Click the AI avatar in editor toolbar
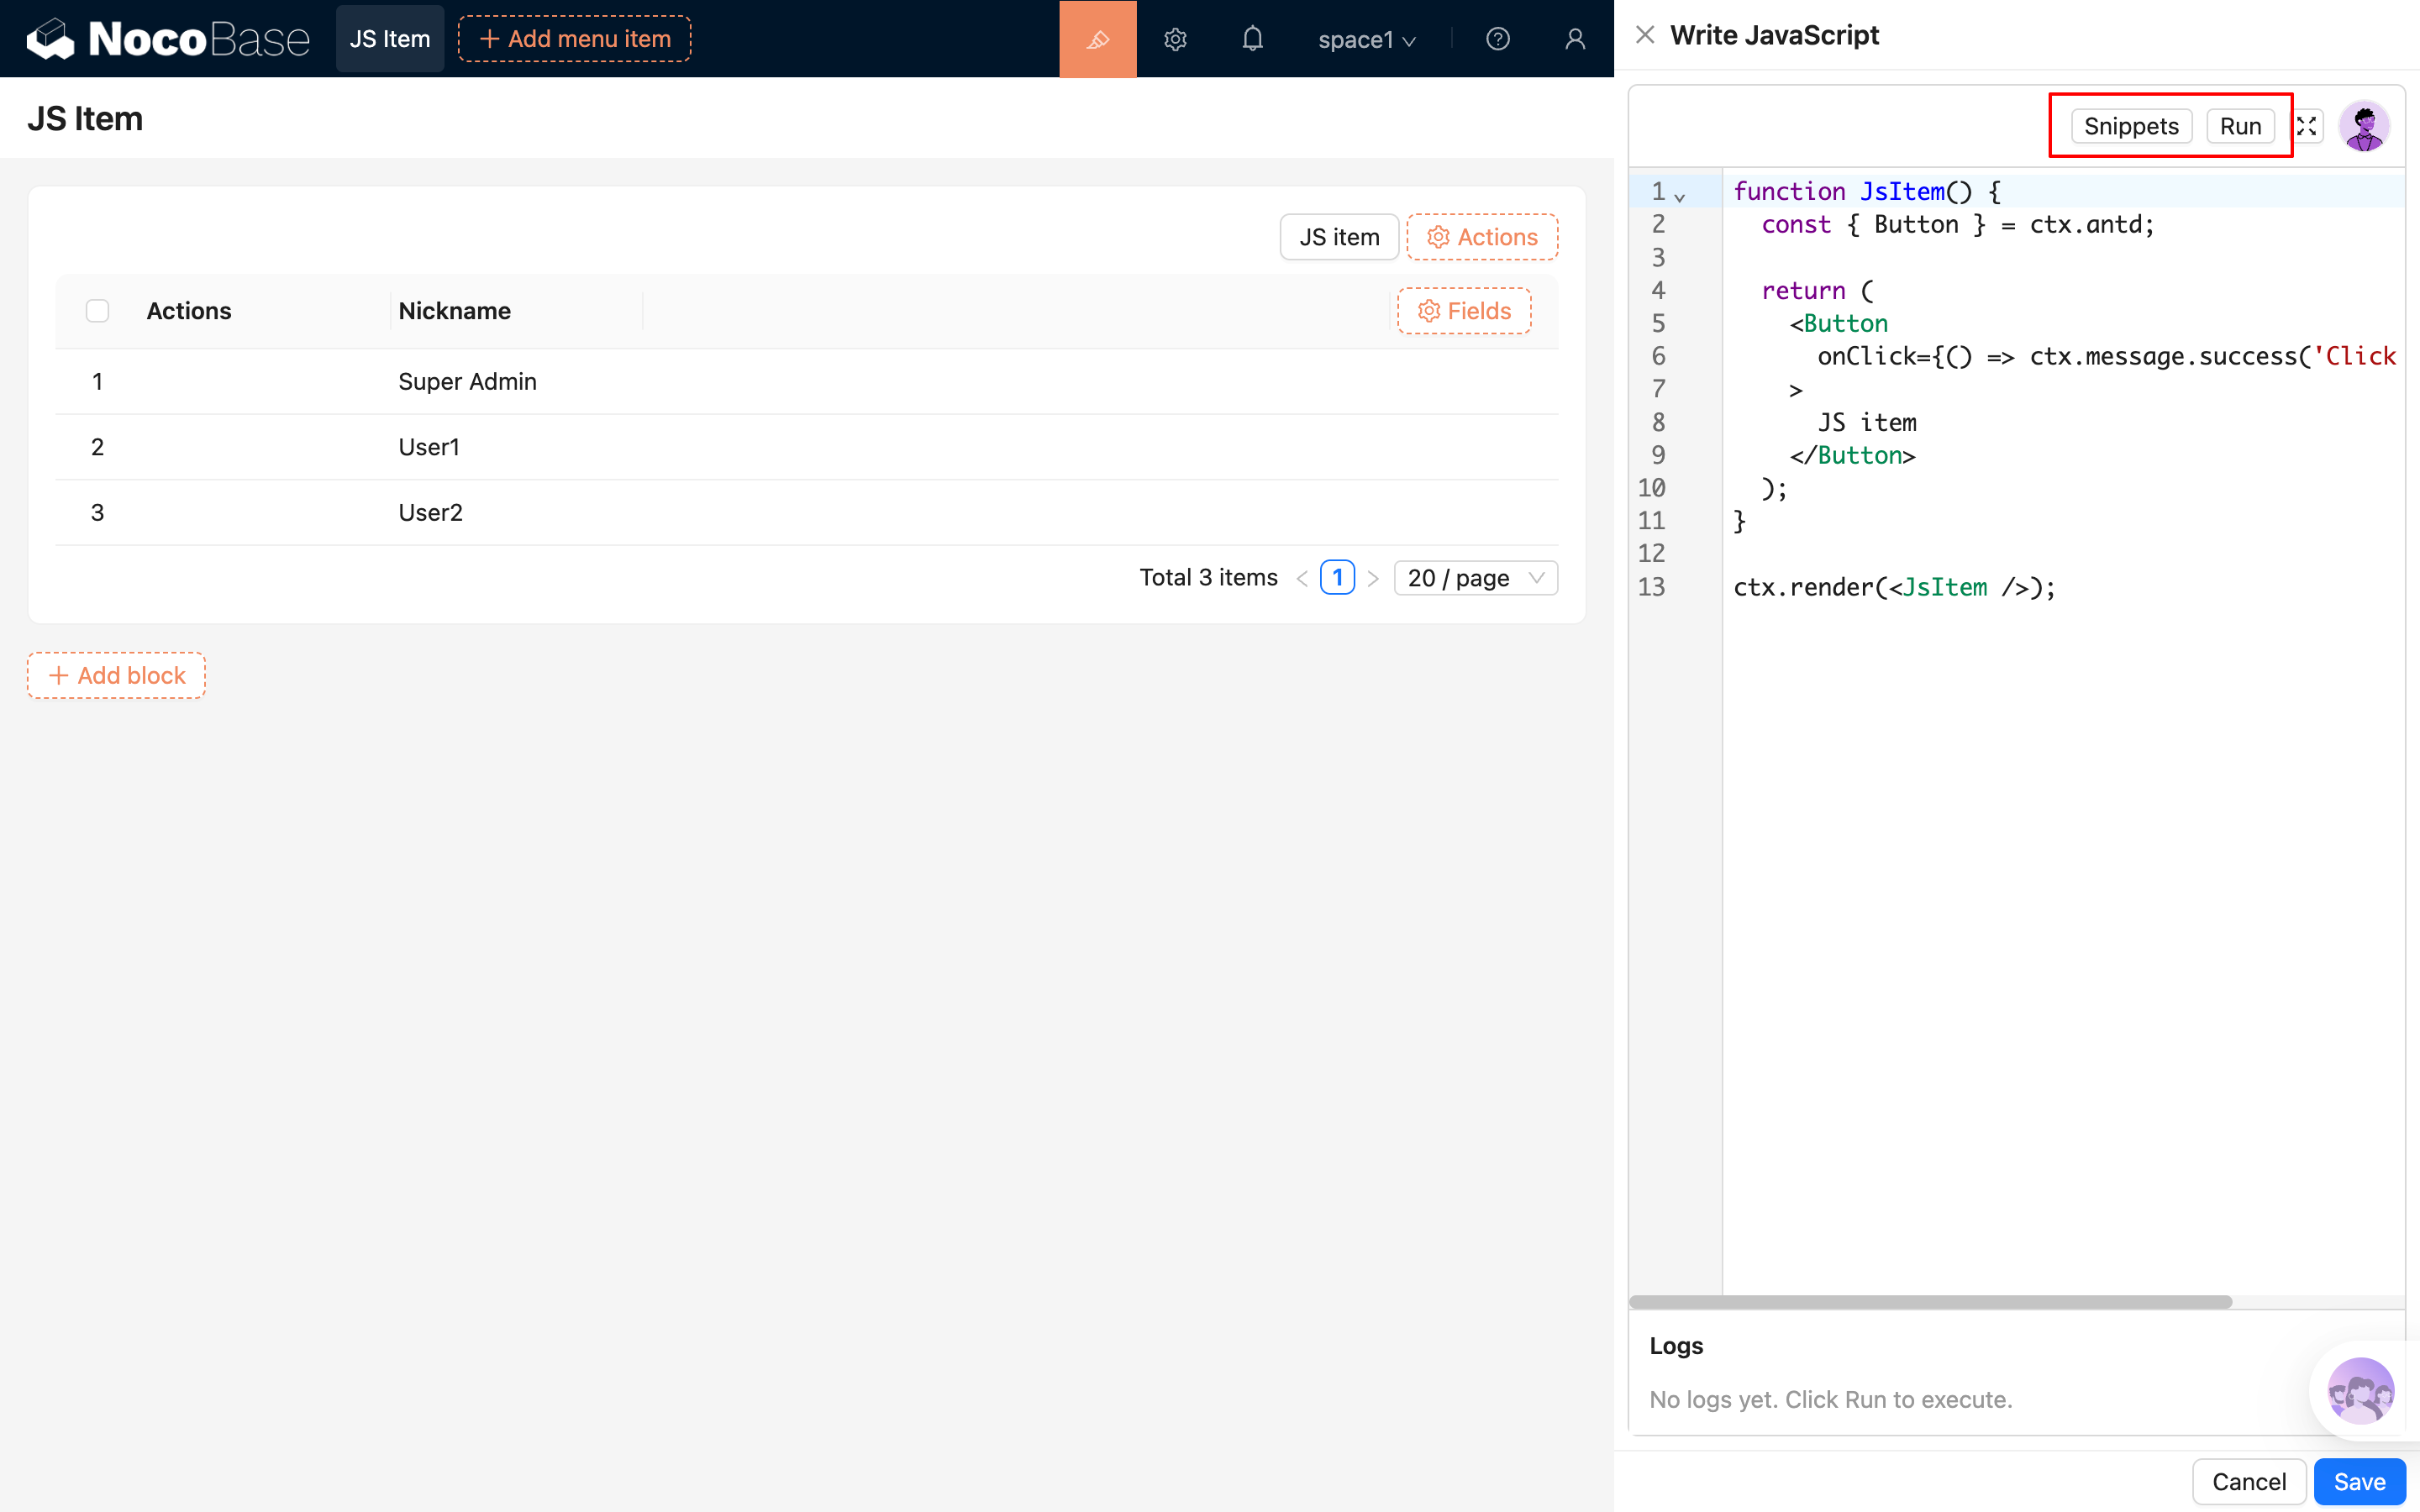This screenshot has width=2420, height=1512. [2364, 126]
